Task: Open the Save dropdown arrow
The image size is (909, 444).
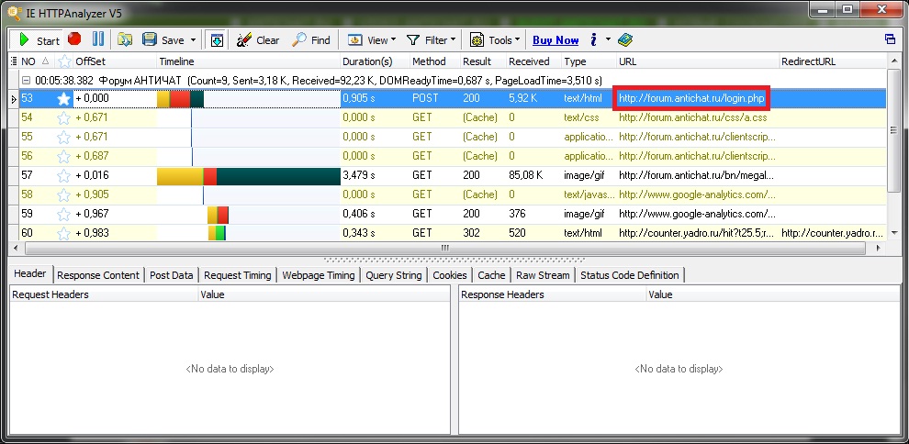Action: (193, 40)
